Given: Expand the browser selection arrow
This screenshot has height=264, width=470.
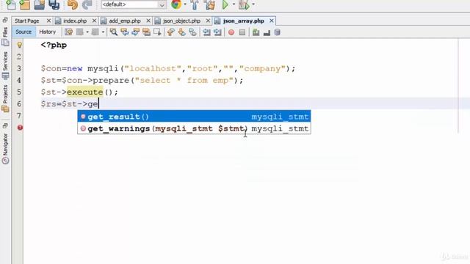Looking at the screenshot, I should (x=185, y=4).
